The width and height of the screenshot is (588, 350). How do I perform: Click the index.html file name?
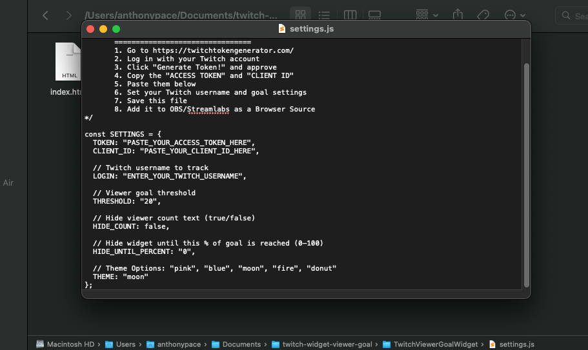pyautogui.click(x=66, y=92)
